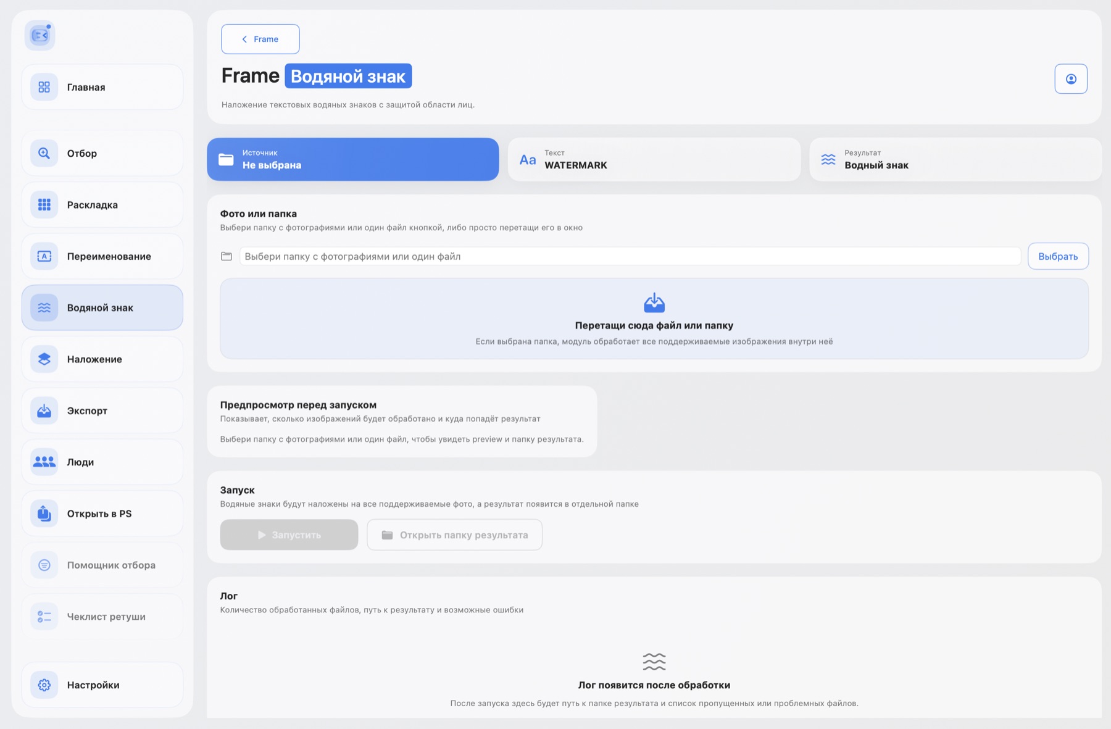1111x729 pixels.
Task: Click Открыть папку результата button
Action: pyautogui.click(x=454, y=535)
